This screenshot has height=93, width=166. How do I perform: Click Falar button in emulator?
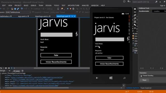(109, 58)
